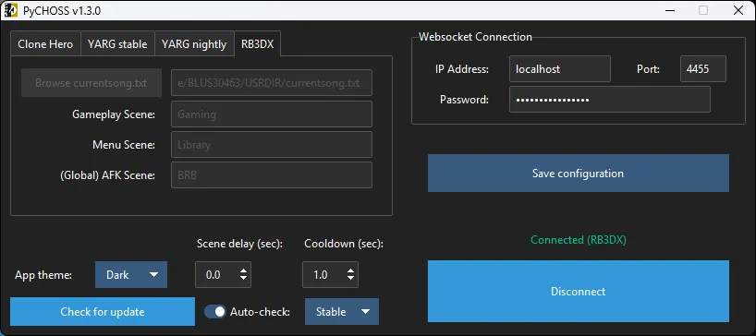This screenshot has height=336, width=756.
Task: Decrease the Cooldown value
Action: point(350,279)
